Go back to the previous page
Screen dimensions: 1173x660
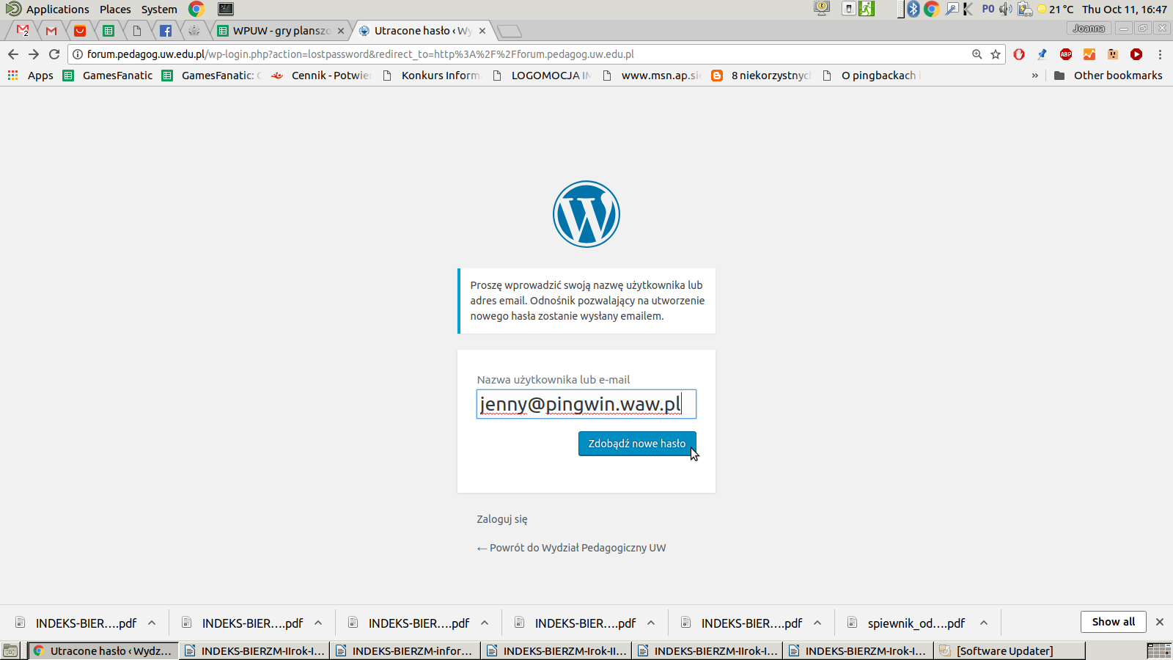tap(13, 54)
